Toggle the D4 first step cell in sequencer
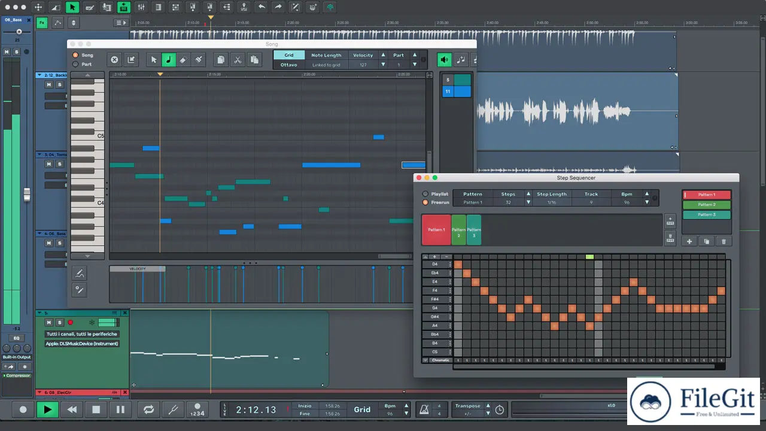The width and height of the screenshot is (766, 431). (458, 264)
